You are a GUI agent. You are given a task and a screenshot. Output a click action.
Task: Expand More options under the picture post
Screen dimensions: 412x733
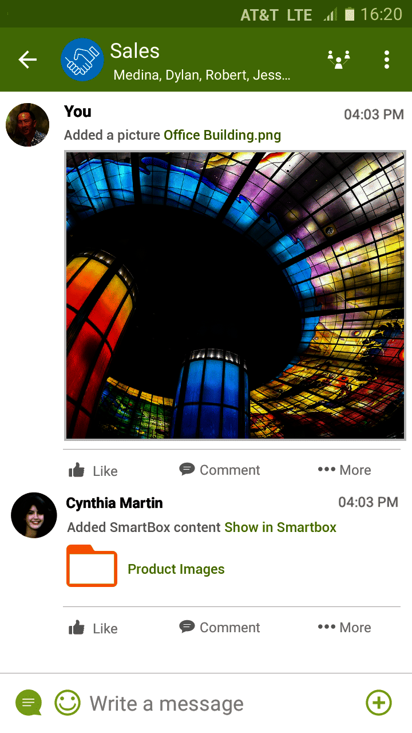tap(344, 470)
